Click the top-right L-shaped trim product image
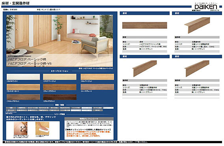 click(x=197, y=25)
